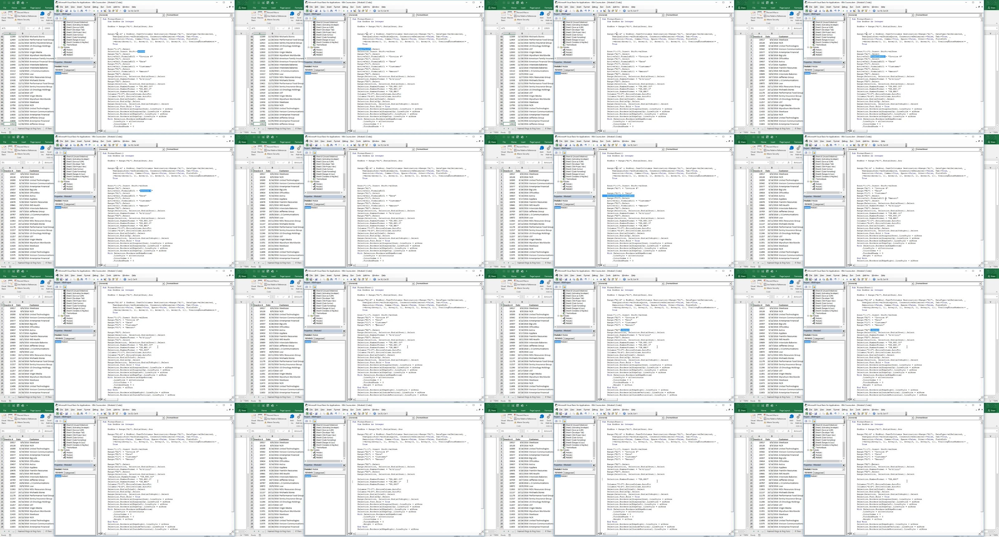Image resolution: width=999 pixels, height=537 pixels.
Task: Collapse Modules folder, Ln 16 Col 20 Project pane
Action: [309, 316]
